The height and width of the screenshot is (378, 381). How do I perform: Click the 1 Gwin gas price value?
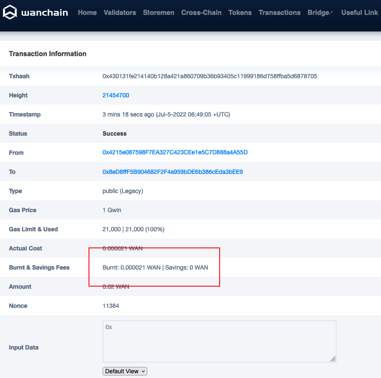(x=112, y=210)
